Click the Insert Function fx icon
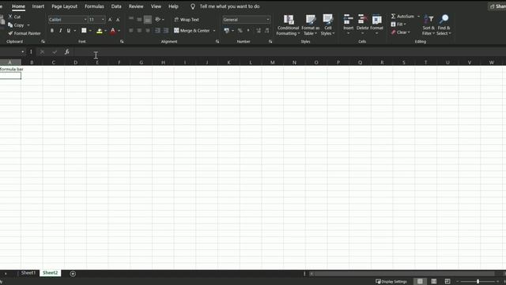 (x=66, y=51)
